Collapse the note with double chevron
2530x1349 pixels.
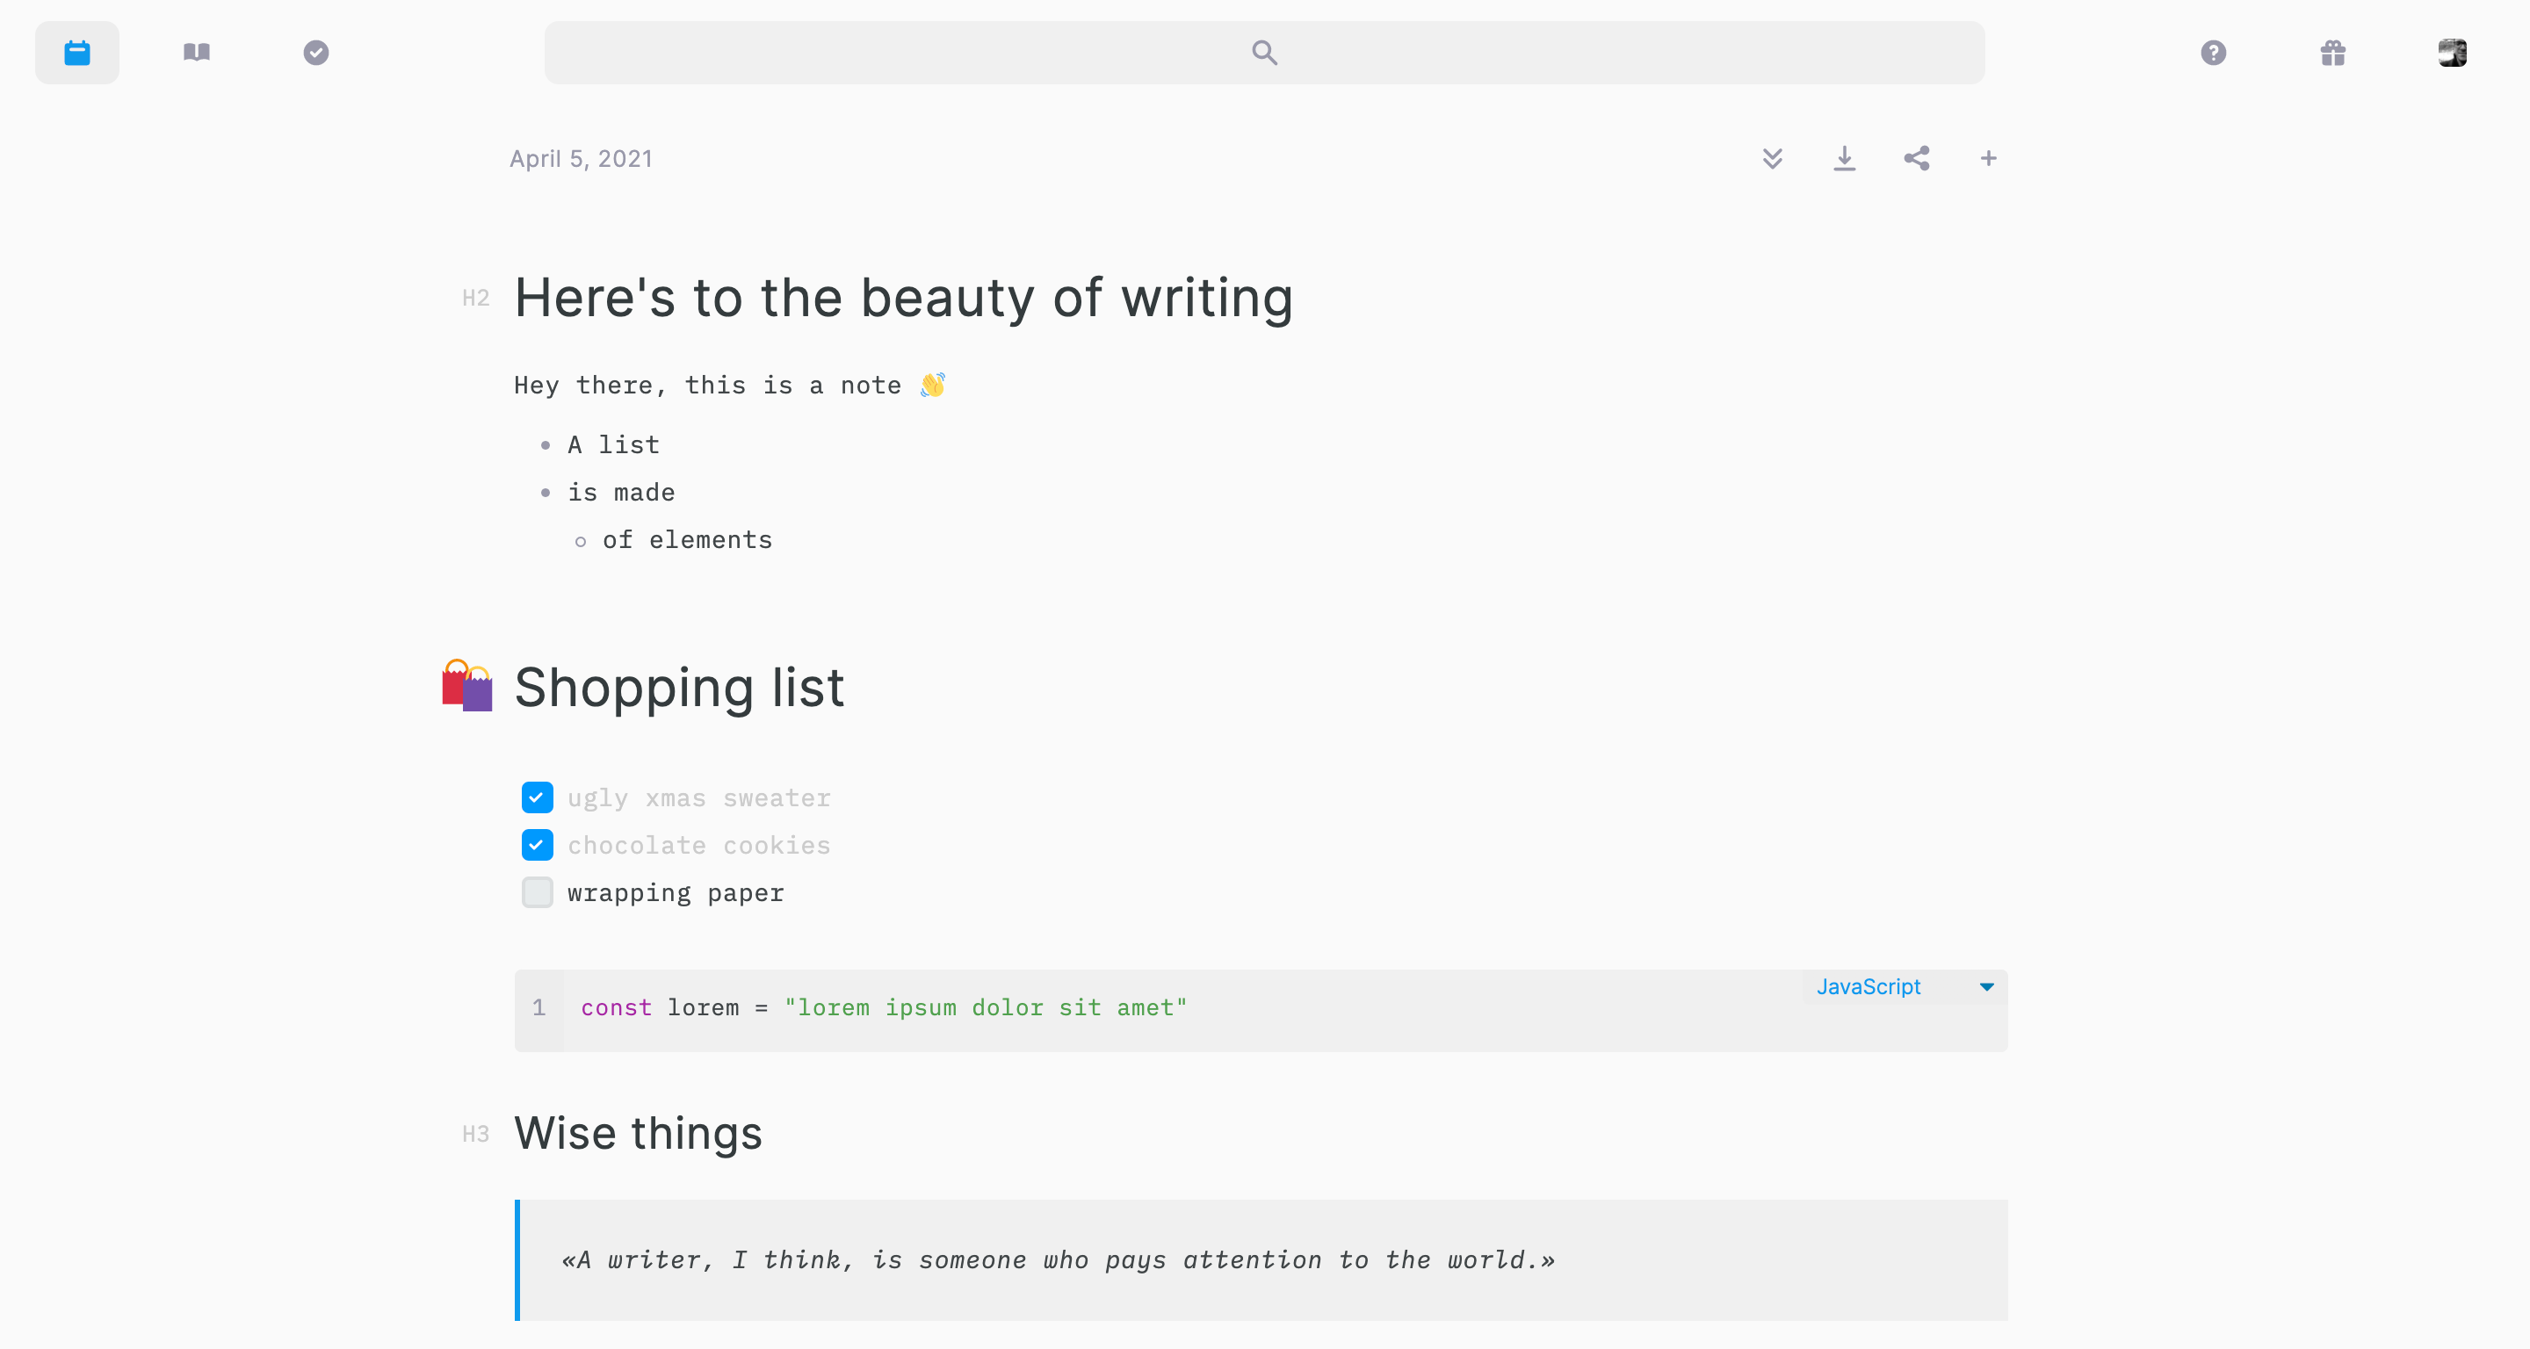(x=1772, y=158)
